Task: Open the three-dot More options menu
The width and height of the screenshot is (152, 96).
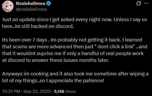Action: tap(147, 3)
